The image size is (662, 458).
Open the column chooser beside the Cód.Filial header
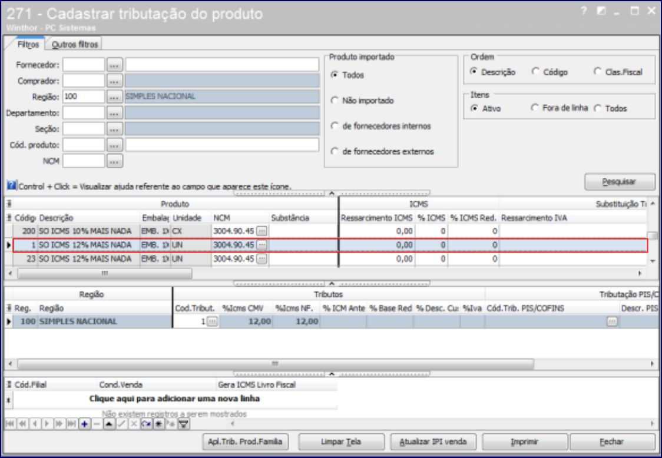click(8, 384)
